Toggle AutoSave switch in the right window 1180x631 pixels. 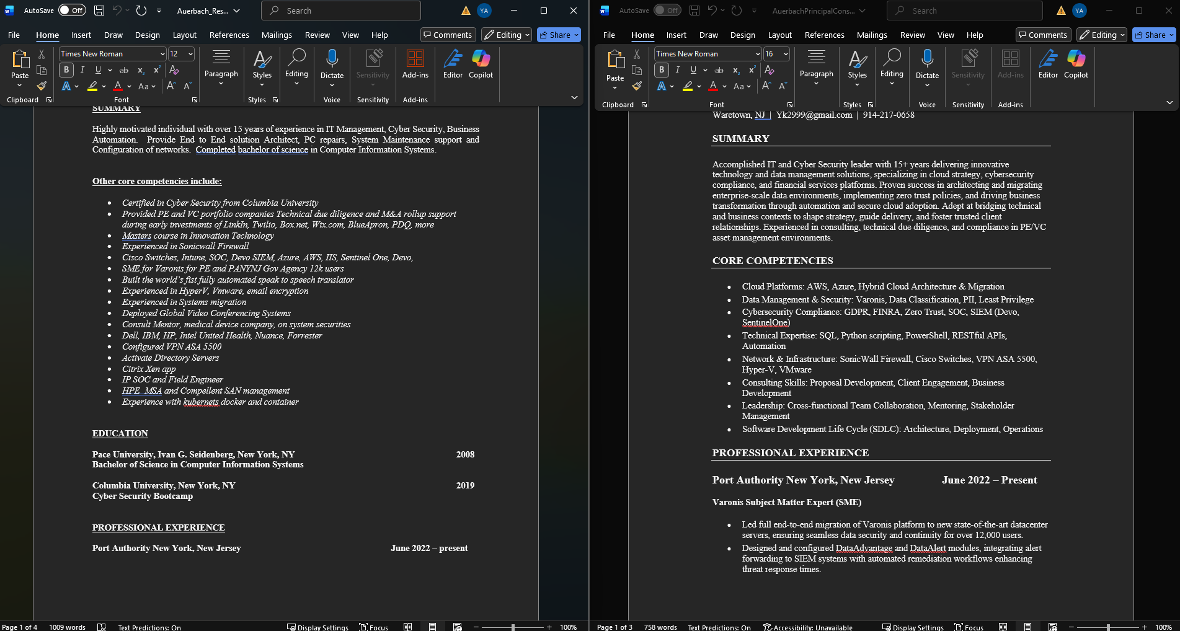pos(667,11)
